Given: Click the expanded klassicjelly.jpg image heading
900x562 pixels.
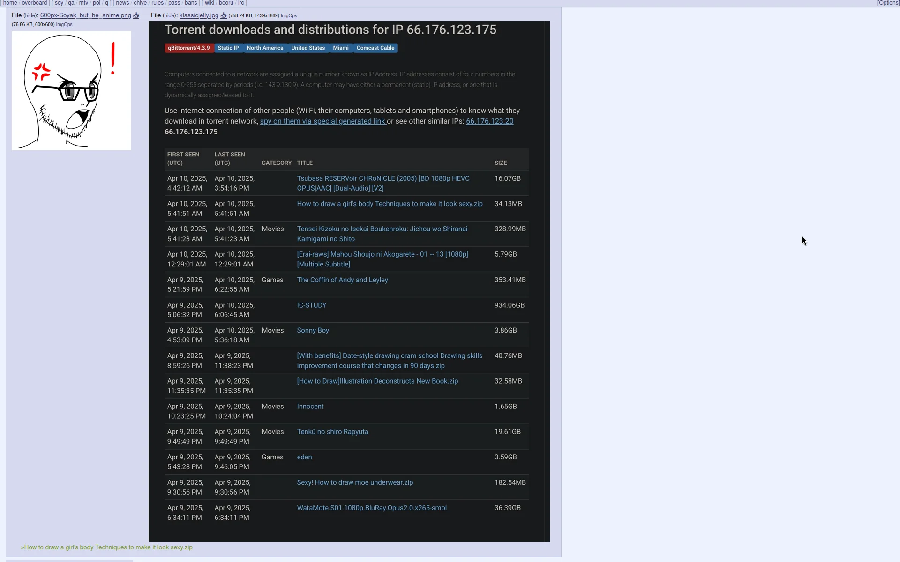Looking at the screenshot, I should (330, 30).
